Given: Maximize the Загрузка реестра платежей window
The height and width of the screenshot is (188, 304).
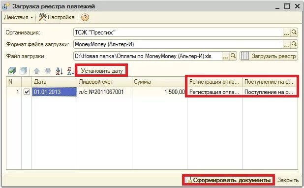Looking at the screenshot, I should [287, 6].
